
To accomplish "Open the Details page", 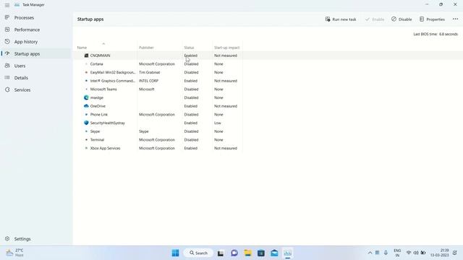I will coord(21,78).
